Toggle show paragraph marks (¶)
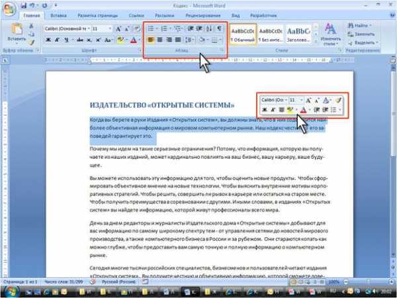 point(219,28)
